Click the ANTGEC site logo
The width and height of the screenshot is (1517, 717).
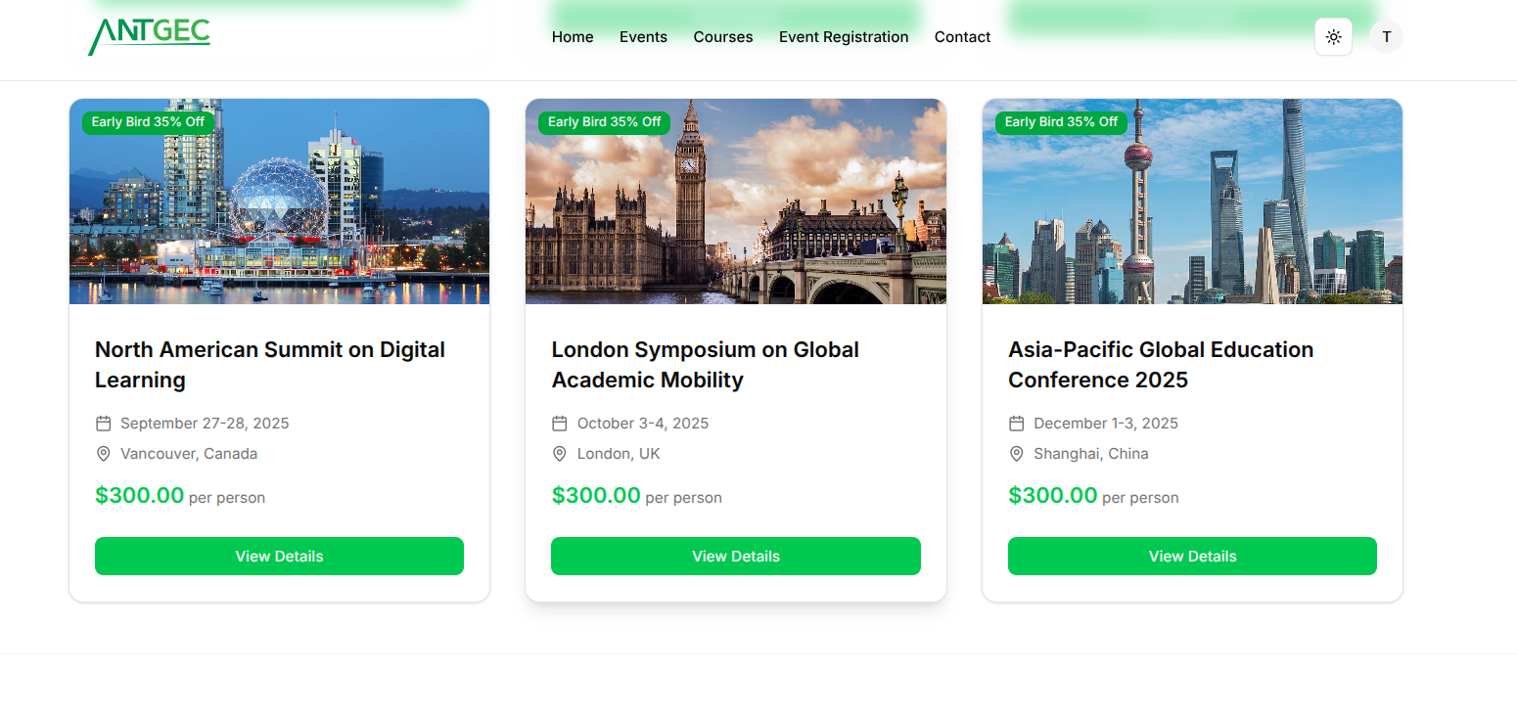[148, 34]
